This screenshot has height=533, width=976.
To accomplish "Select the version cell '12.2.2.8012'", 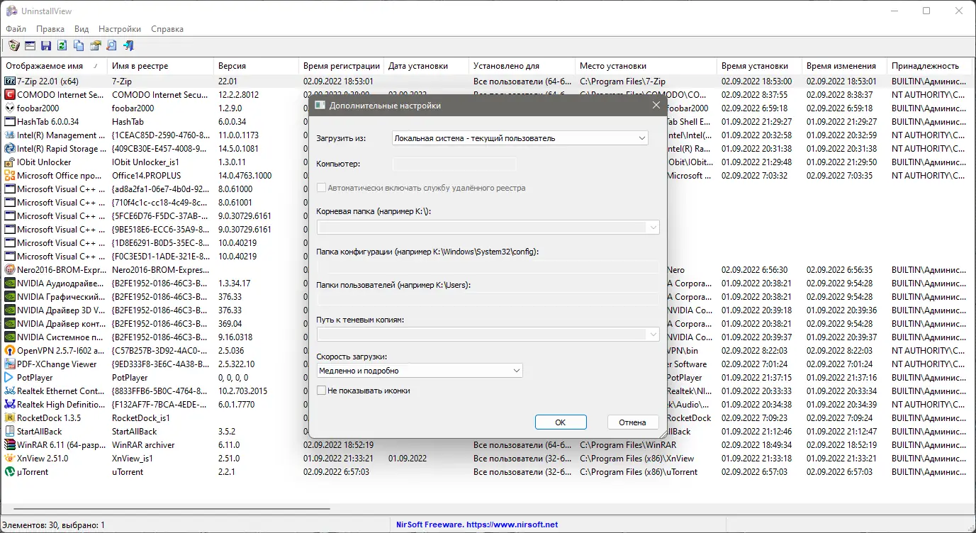I will click(239, 95).
